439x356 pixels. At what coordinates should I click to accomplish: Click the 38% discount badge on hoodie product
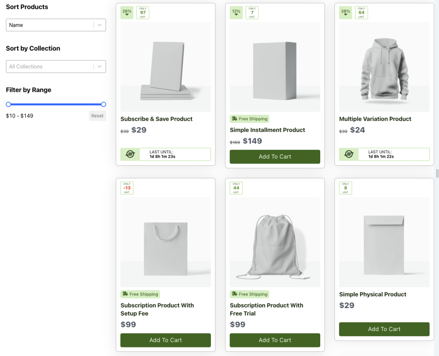(x=346, y=12)
